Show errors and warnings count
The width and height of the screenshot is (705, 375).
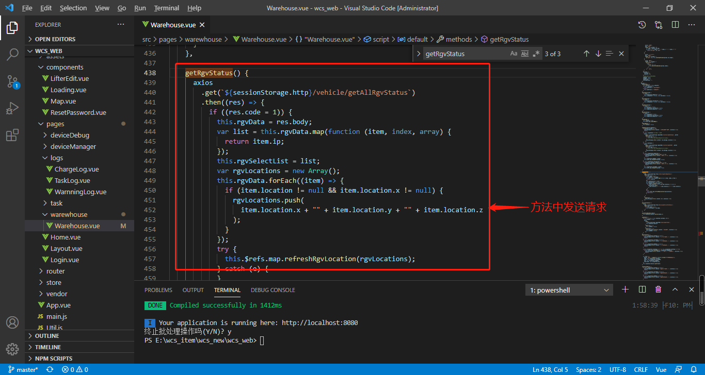coord(75,369)
